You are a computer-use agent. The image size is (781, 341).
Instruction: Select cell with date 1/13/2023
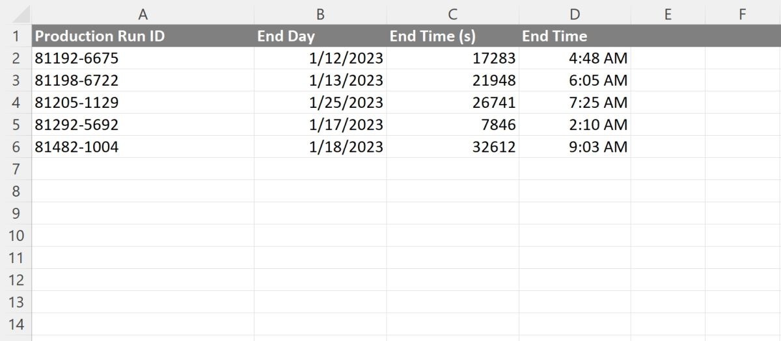tap(320, 81)
